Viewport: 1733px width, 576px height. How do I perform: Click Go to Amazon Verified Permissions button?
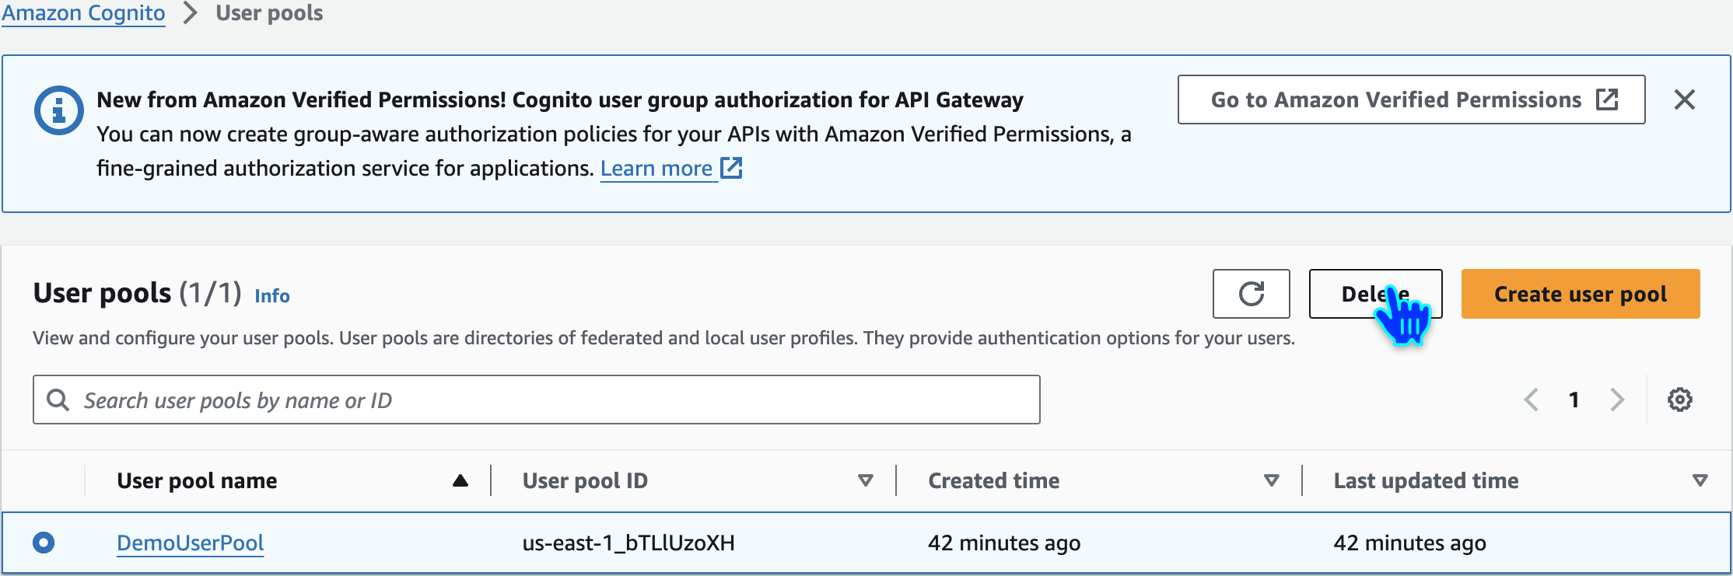click(1411, 99)
